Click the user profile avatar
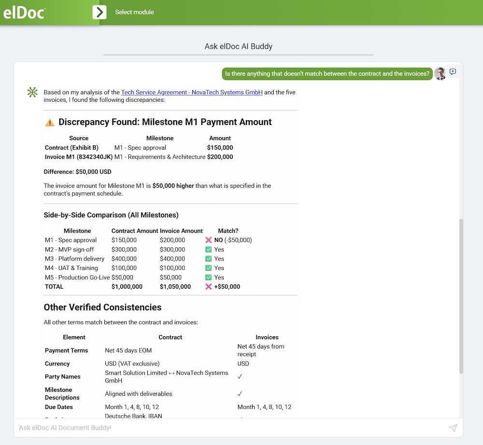Screen dimensions: 483x445 pyautogui.click(x=440, y=73)
